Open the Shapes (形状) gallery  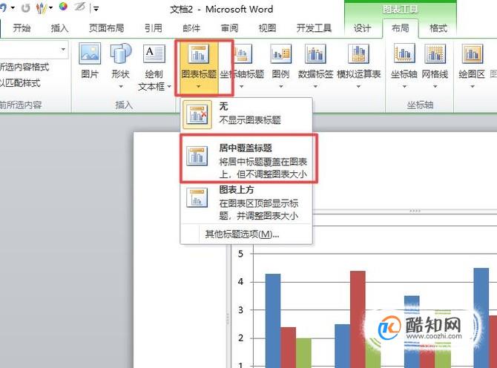[120, 53]
